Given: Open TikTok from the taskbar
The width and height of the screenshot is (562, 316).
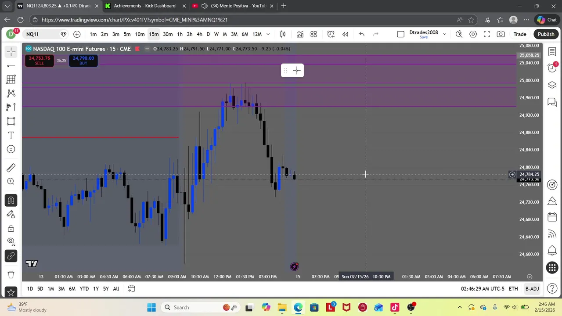Looking at the screenshot, I should [x=394, y=307].
